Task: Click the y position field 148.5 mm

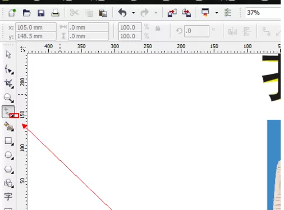Action: click(36, 36)
